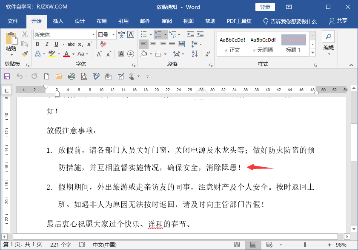Screen dimensions: 358x250
Task: Toggle Underline formatting
Action: (56, 44)
